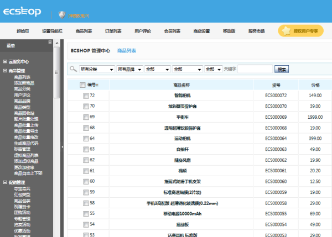Screen dimensions: 332x237
Task: Go to 会员列表 in the top navigation
Action: (x=172, y=31)
